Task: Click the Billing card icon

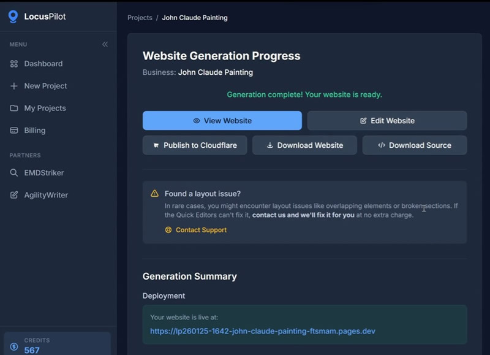Action: click(x=14, y=131)
